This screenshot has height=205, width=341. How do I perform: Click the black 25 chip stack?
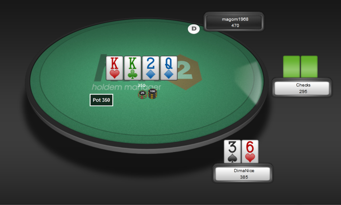pos(142,95)
